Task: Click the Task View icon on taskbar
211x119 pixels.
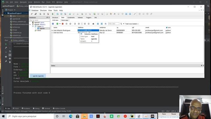Action: [64, 116]
